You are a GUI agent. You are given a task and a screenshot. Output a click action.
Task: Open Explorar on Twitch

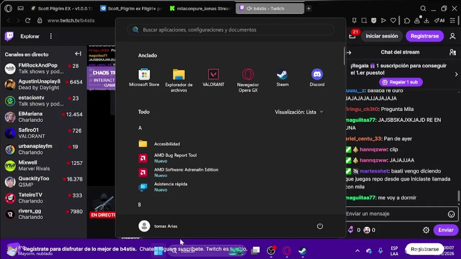30,36
